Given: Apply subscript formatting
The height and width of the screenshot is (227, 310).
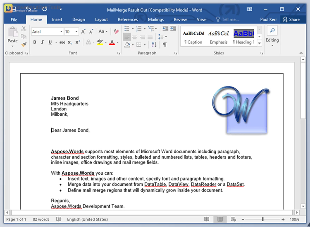Looking at the screenshot, I should click(70, 42).
